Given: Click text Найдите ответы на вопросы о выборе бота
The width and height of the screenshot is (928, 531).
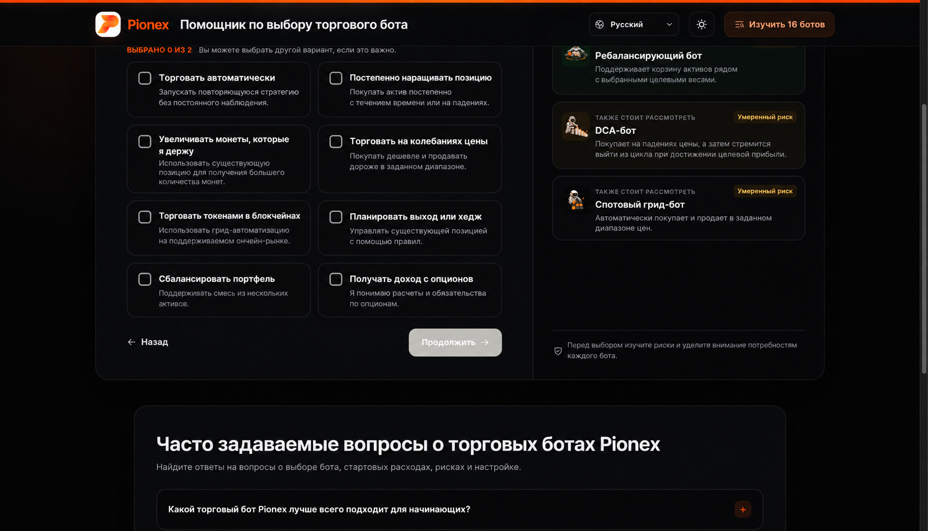Looking at the screenshot, I should (x=339, y=467).
